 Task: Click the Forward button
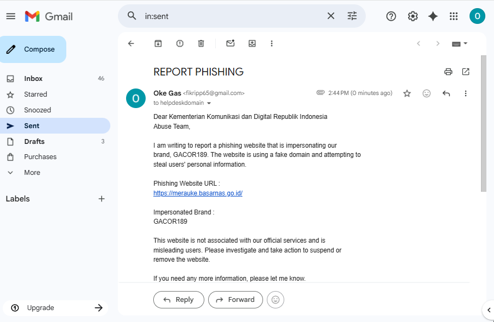click(235, 300)
